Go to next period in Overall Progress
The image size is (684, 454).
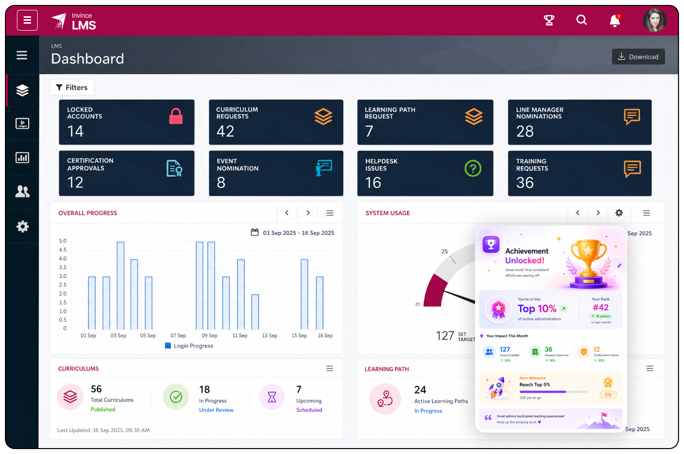[308, 213]
